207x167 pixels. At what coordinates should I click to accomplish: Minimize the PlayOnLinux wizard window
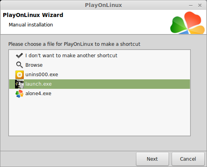191,6
